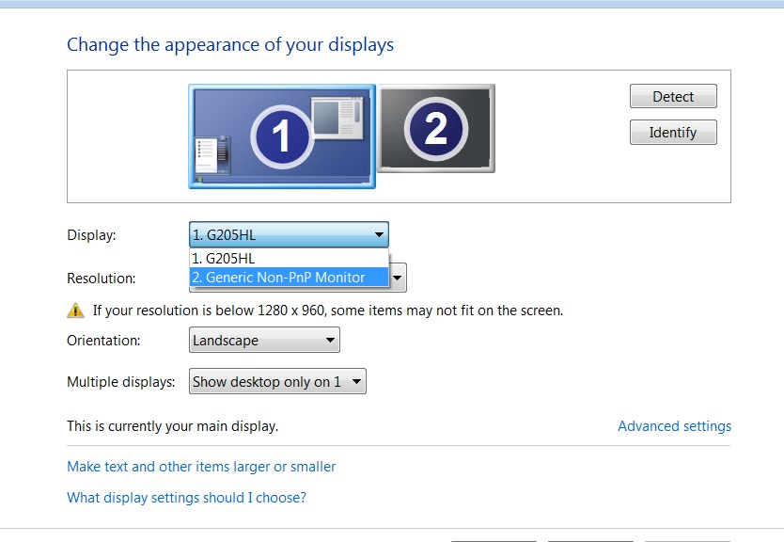Click the 'Orientation:' label

(x=103, y=341)
